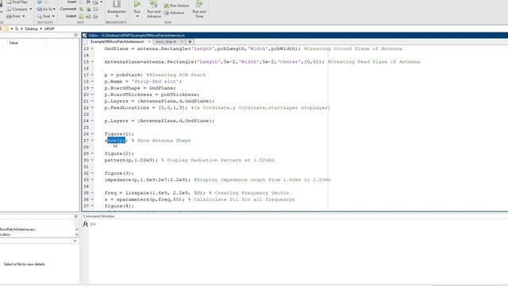The width and height of the screenshot is (508, 286).
Task: Expand the Compare dropdown arrow
Action: point(31,9)
